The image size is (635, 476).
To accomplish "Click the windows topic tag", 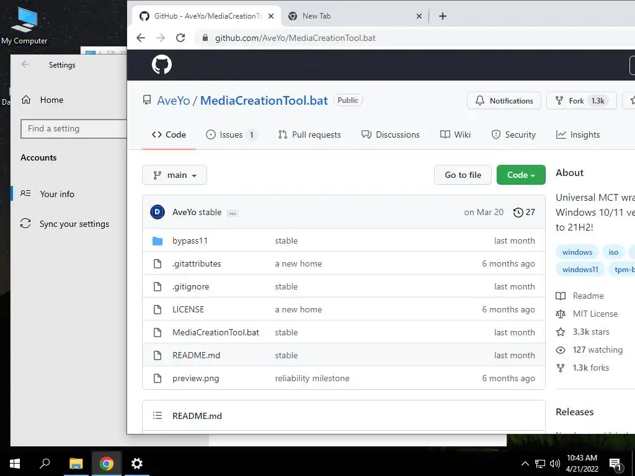I will (x=577, y=252).
